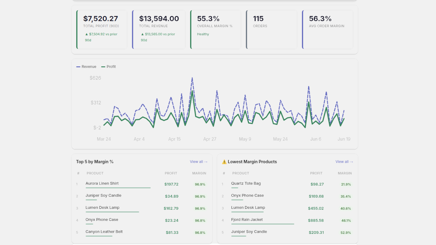This screenshot has height=245, width=436.
Task: Click the Orders count card
Action: 271,30
